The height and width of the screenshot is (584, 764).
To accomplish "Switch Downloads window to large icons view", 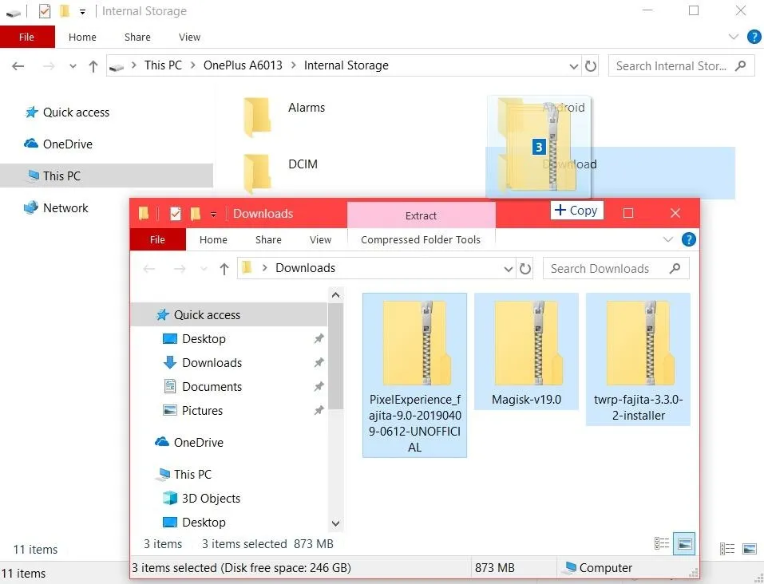I will (x=684, y=543).
